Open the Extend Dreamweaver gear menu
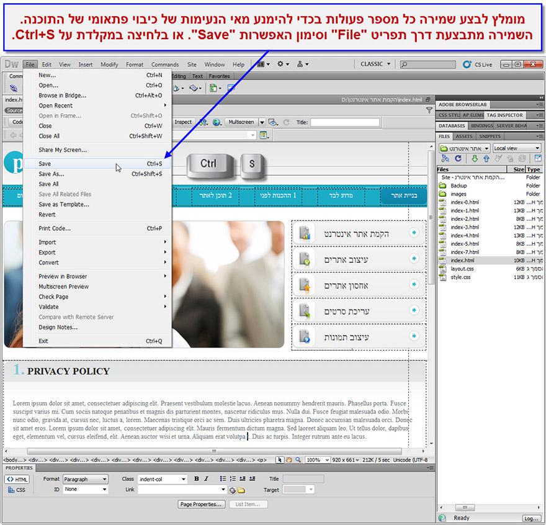The image size is (546, 525). [x=283, y=64]
